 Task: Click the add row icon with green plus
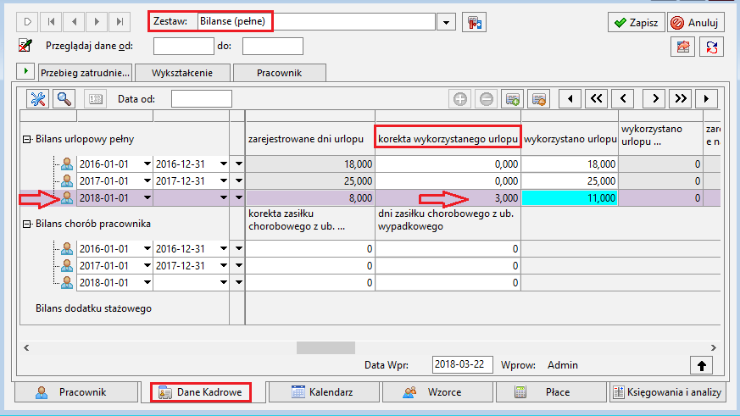pos(513,99)
